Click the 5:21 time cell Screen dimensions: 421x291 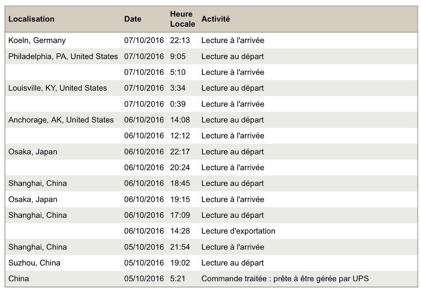178,279
